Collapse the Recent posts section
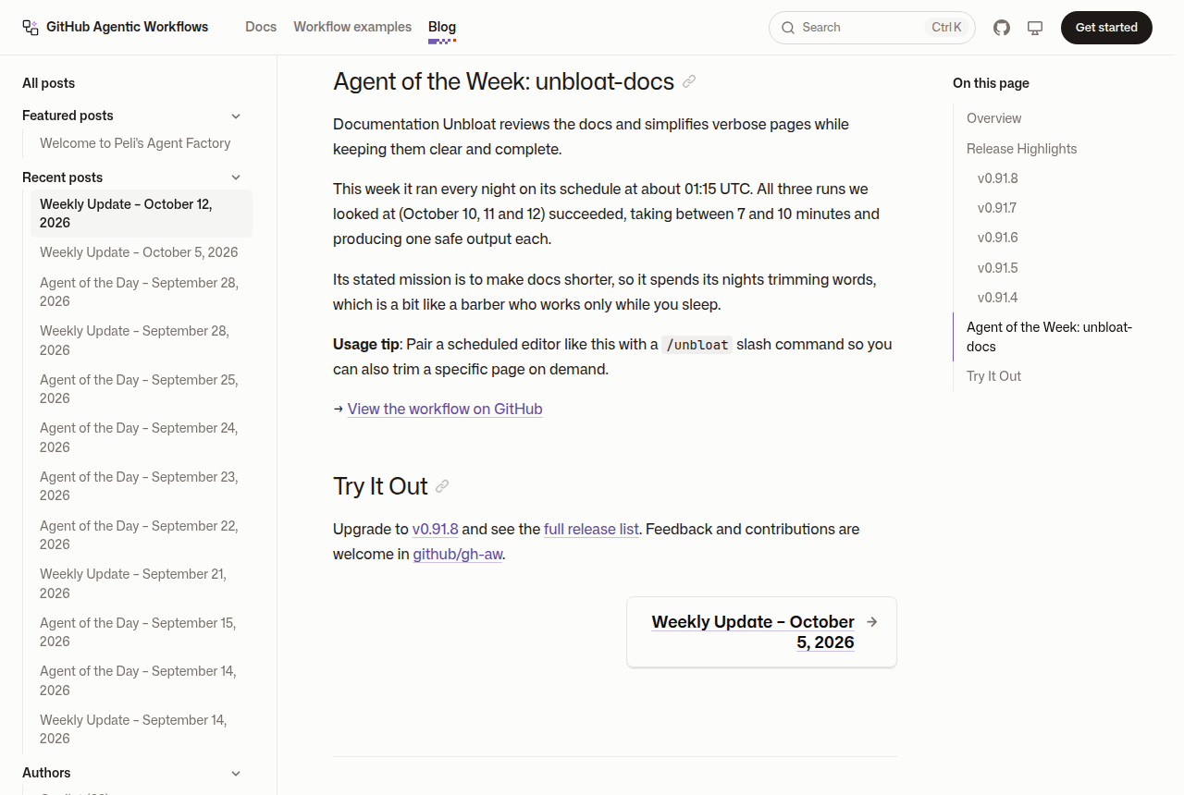Screen dimensions: 1184x795 [236, 177]
